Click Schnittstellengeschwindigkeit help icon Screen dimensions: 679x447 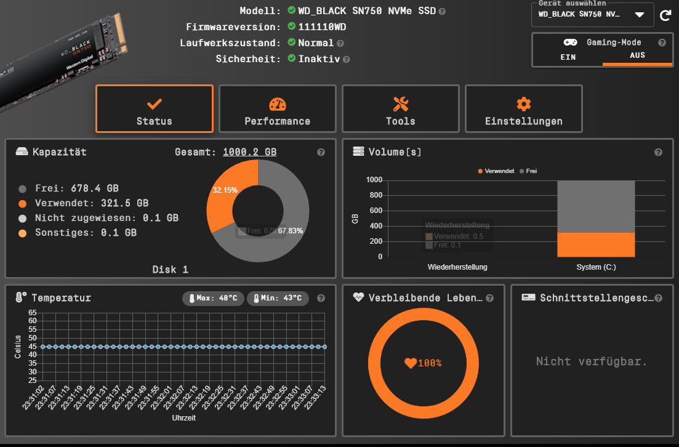[x=658, y=298]
